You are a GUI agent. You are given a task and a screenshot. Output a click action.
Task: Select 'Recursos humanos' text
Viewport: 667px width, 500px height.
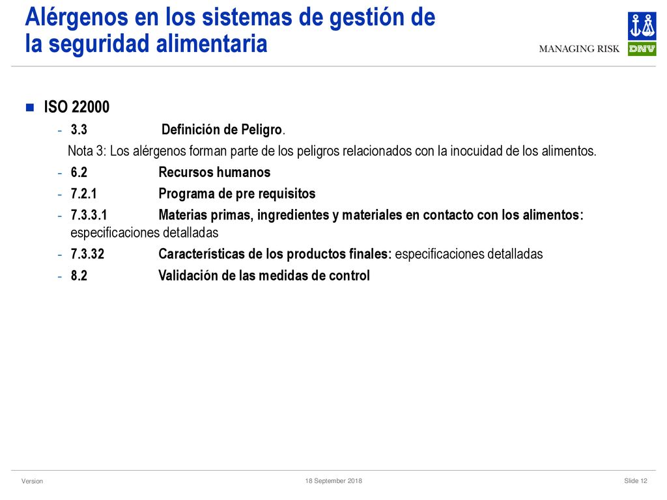214,172
